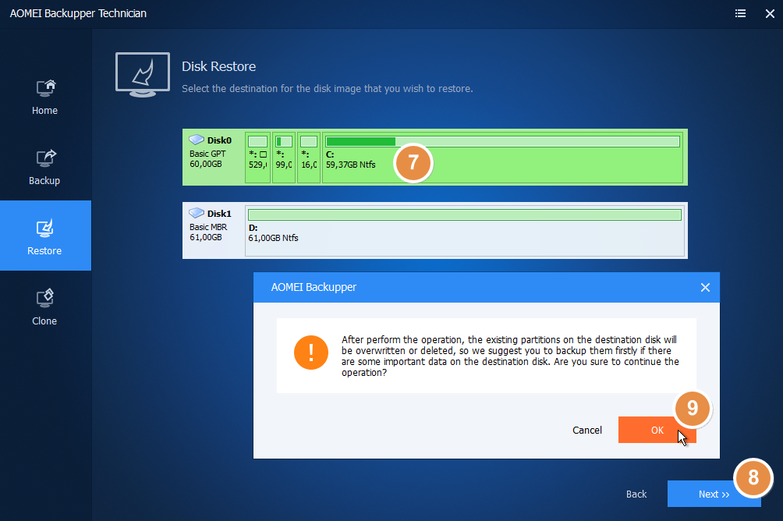Go to the Clone section

(x=45, y=307)
